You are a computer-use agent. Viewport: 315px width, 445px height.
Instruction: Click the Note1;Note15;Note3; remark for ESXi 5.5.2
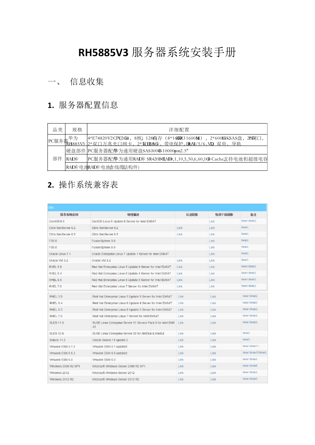tap(255, 353)
